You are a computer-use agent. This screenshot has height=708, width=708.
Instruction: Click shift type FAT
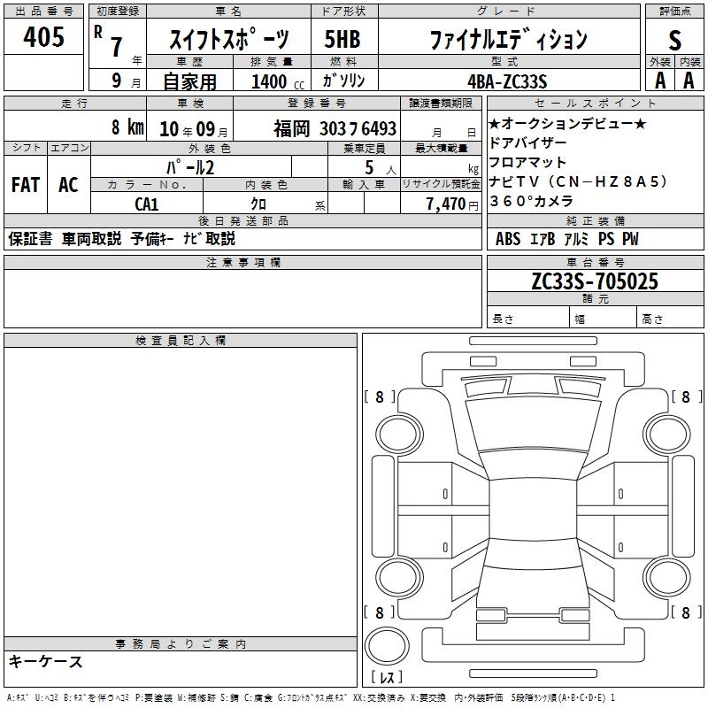(26, 184)
